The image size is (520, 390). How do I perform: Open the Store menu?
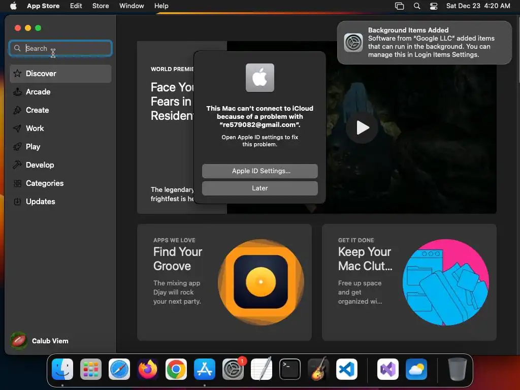[101, 6]
